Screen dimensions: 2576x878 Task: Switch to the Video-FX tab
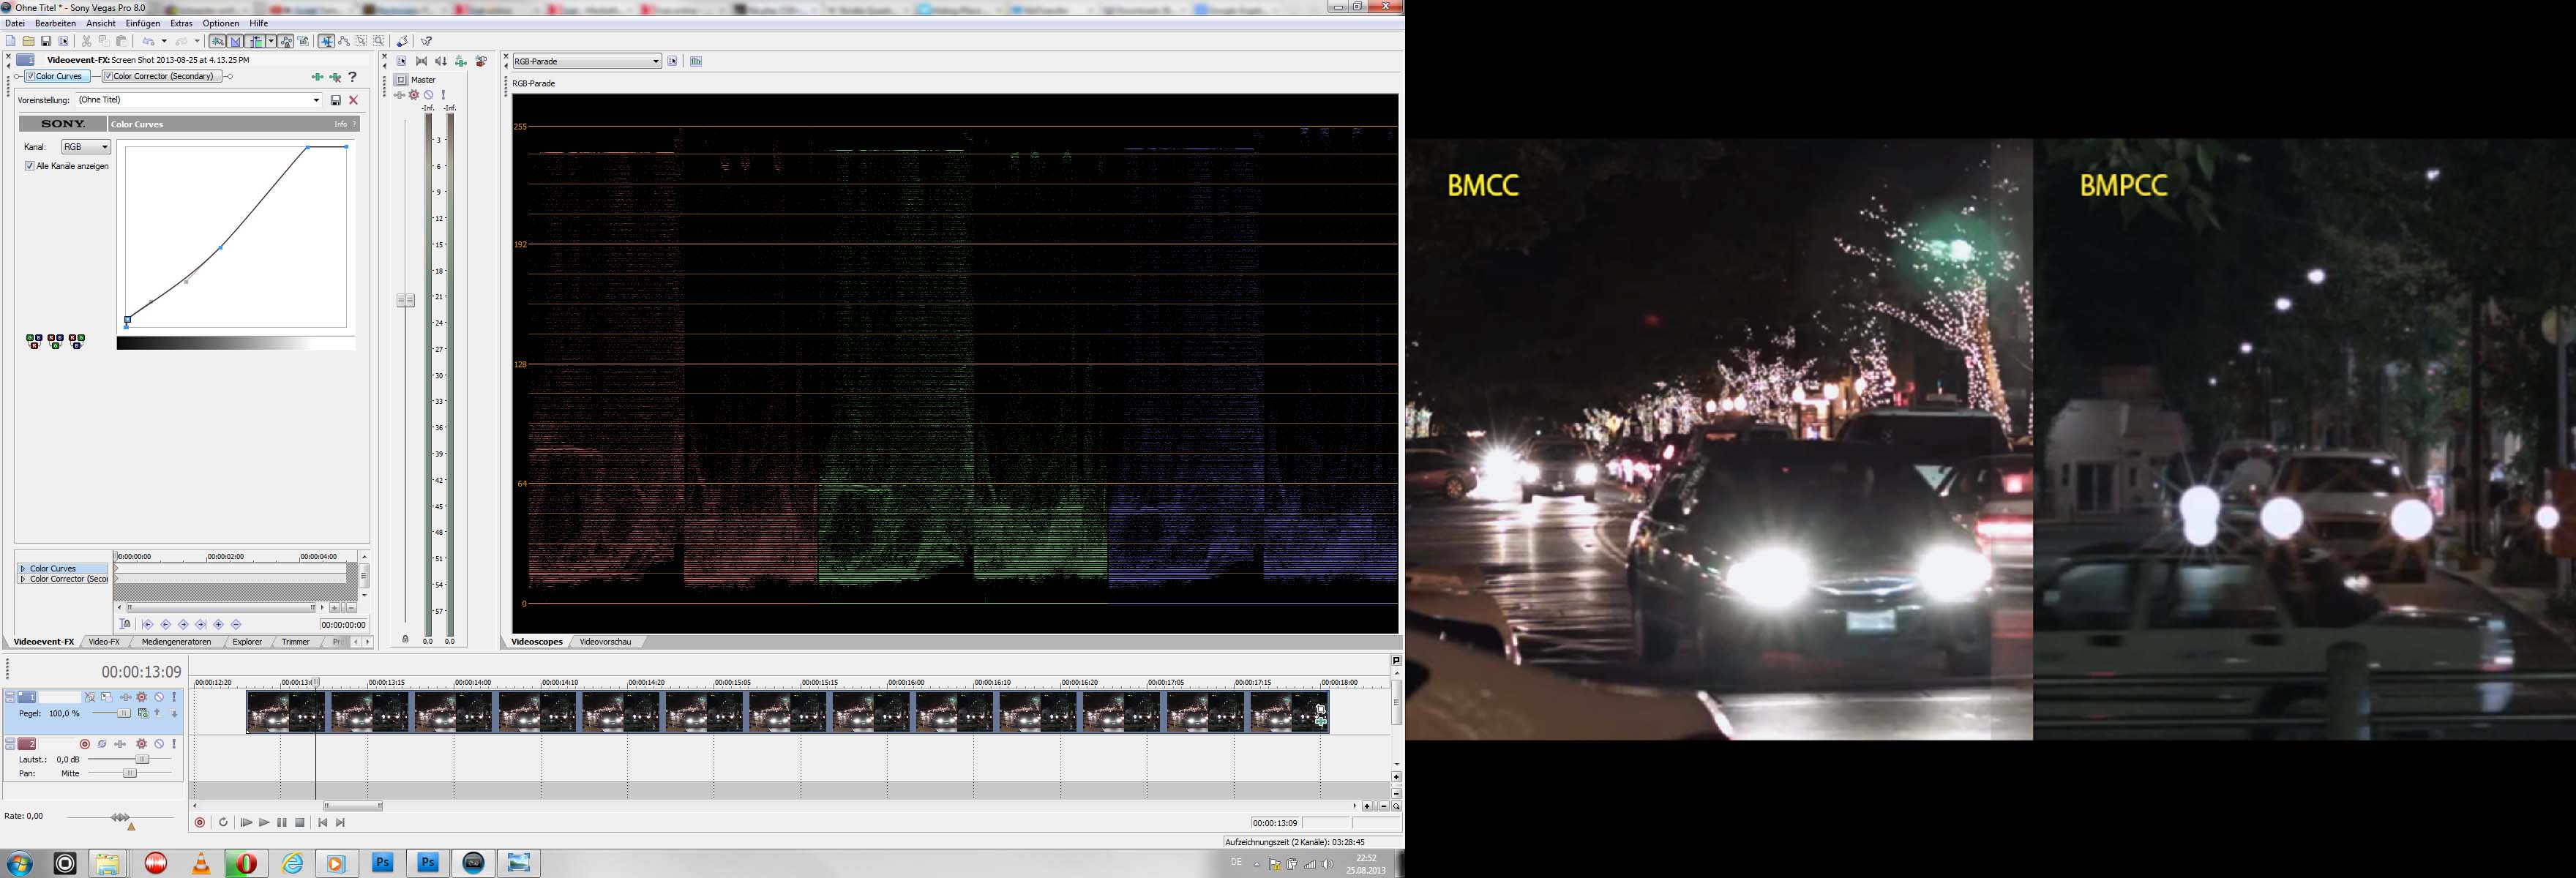coord(104,642)
